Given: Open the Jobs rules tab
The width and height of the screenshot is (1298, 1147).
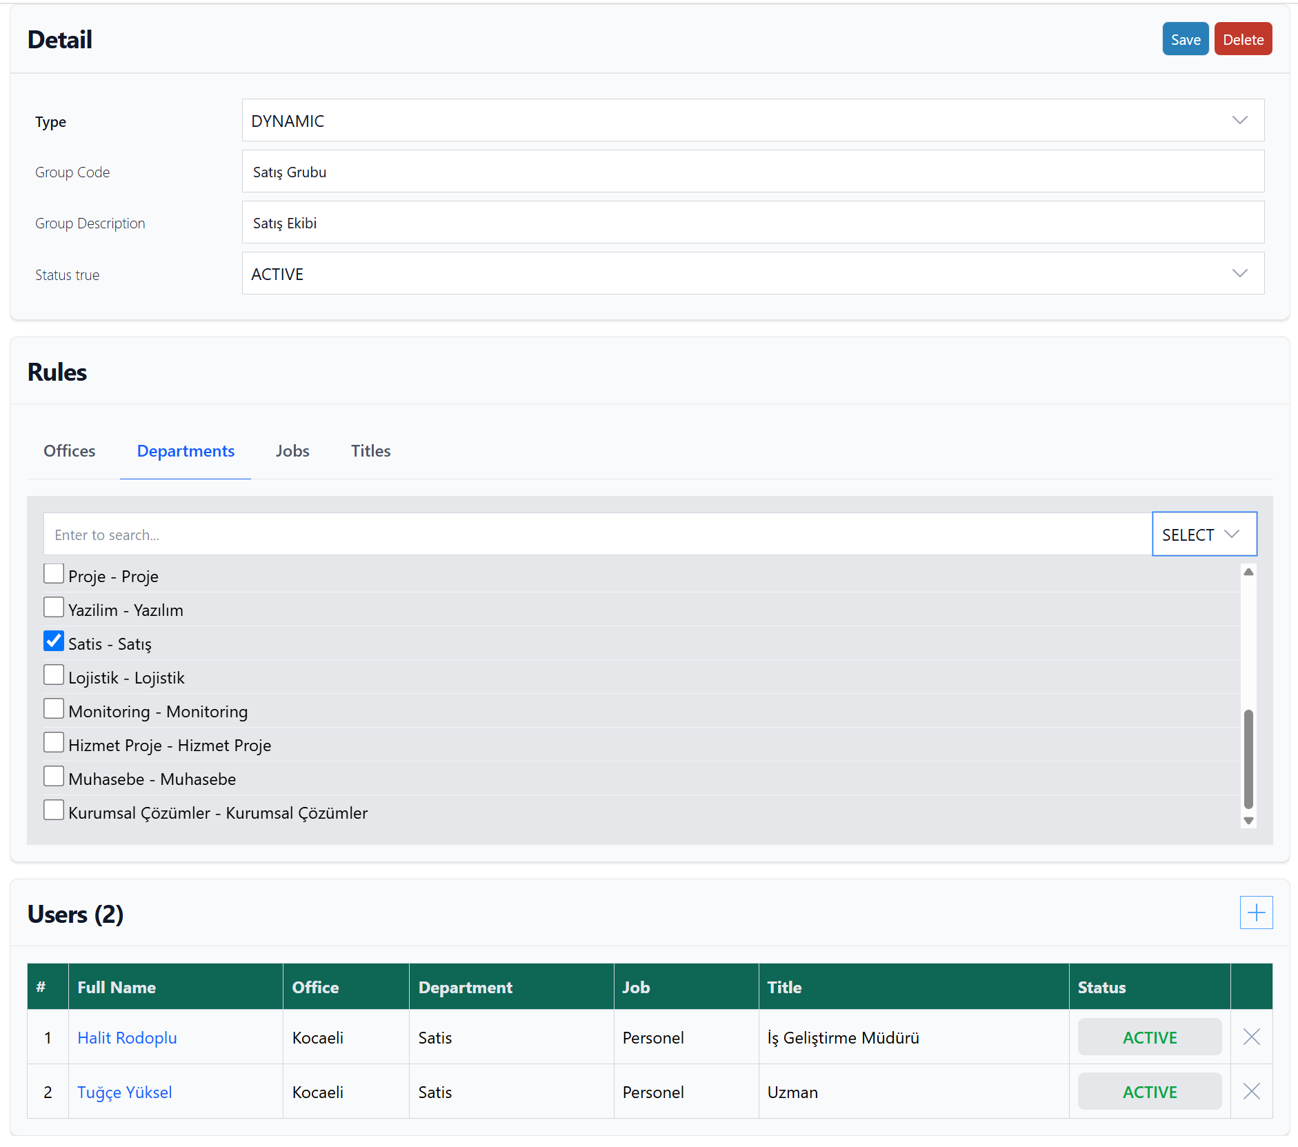Looking at the screenshot, I should click(x=292, y=451).
